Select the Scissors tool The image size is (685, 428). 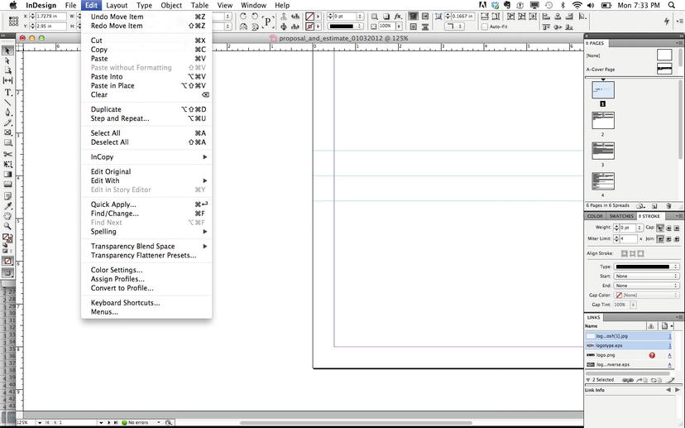tap(7, 154)
